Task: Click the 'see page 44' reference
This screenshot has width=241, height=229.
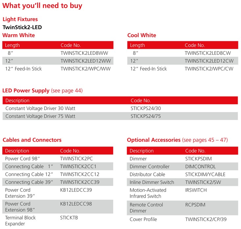Action: coord(67,90)
